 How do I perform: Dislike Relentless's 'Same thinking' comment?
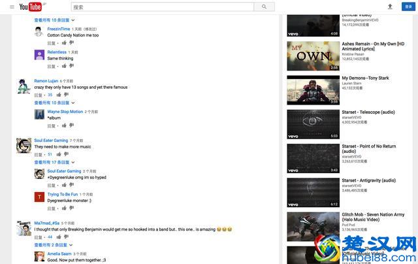tap(71, 66)
